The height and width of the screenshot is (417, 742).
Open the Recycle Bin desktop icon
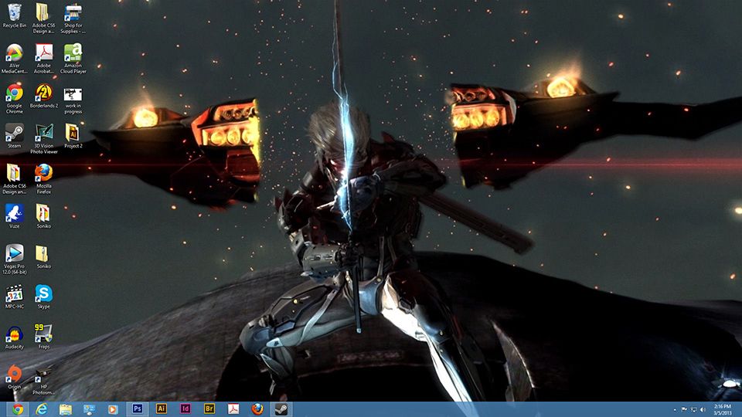(x=14, y=16)
